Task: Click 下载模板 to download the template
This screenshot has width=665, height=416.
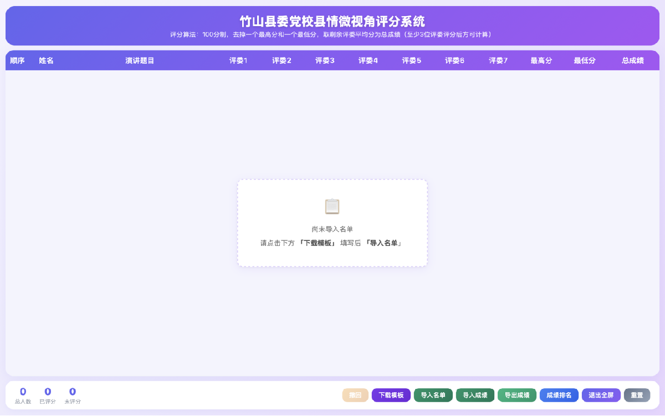Action: point(391,395)
